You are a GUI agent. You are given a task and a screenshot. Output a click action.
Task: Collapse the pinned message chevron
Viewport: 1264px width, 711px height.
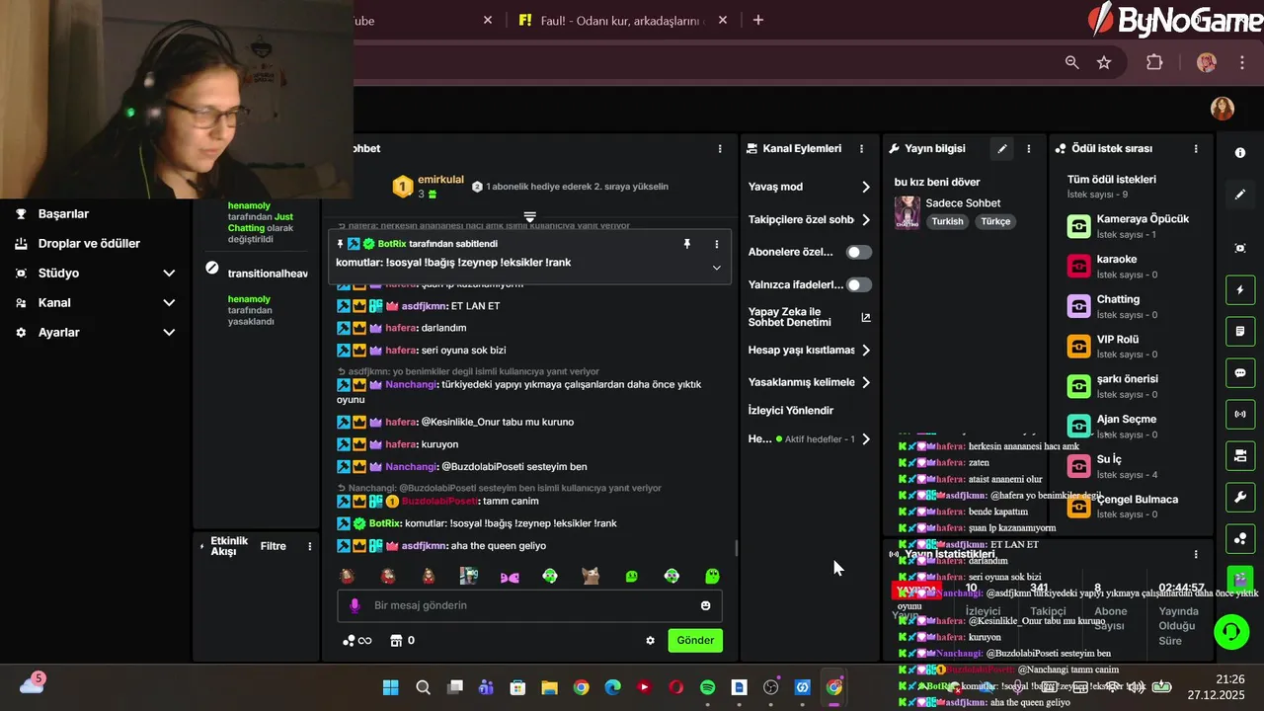[x=717, y=268]
